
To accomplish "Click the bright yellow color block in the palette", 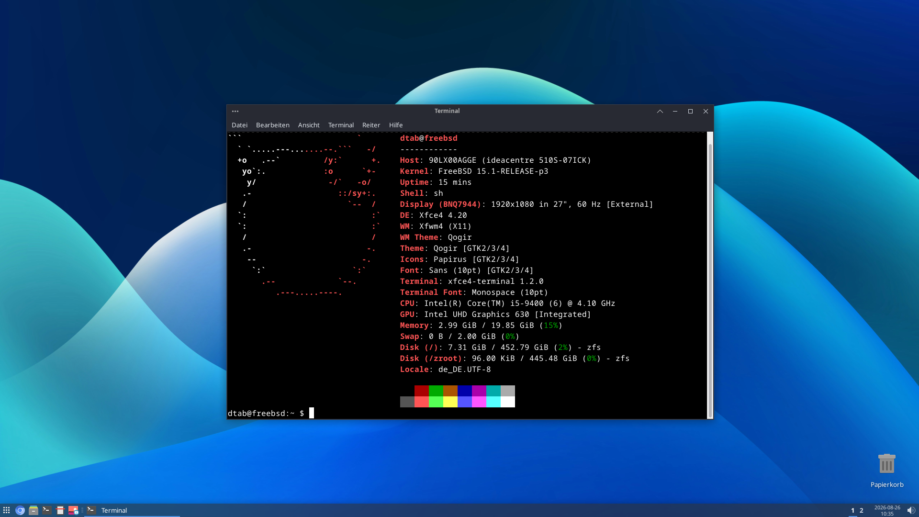I will pos(450,402).
